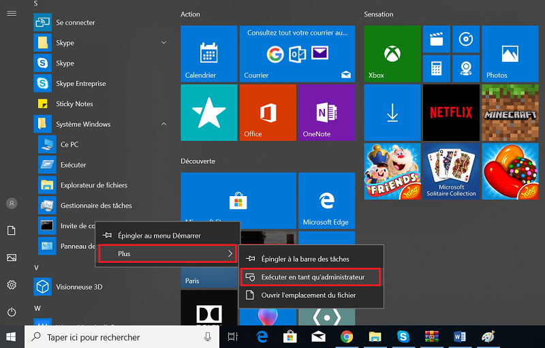The image size is (545, 348).
Task: Expand the Skype folder chevron
Action: (x=163, y=43)
